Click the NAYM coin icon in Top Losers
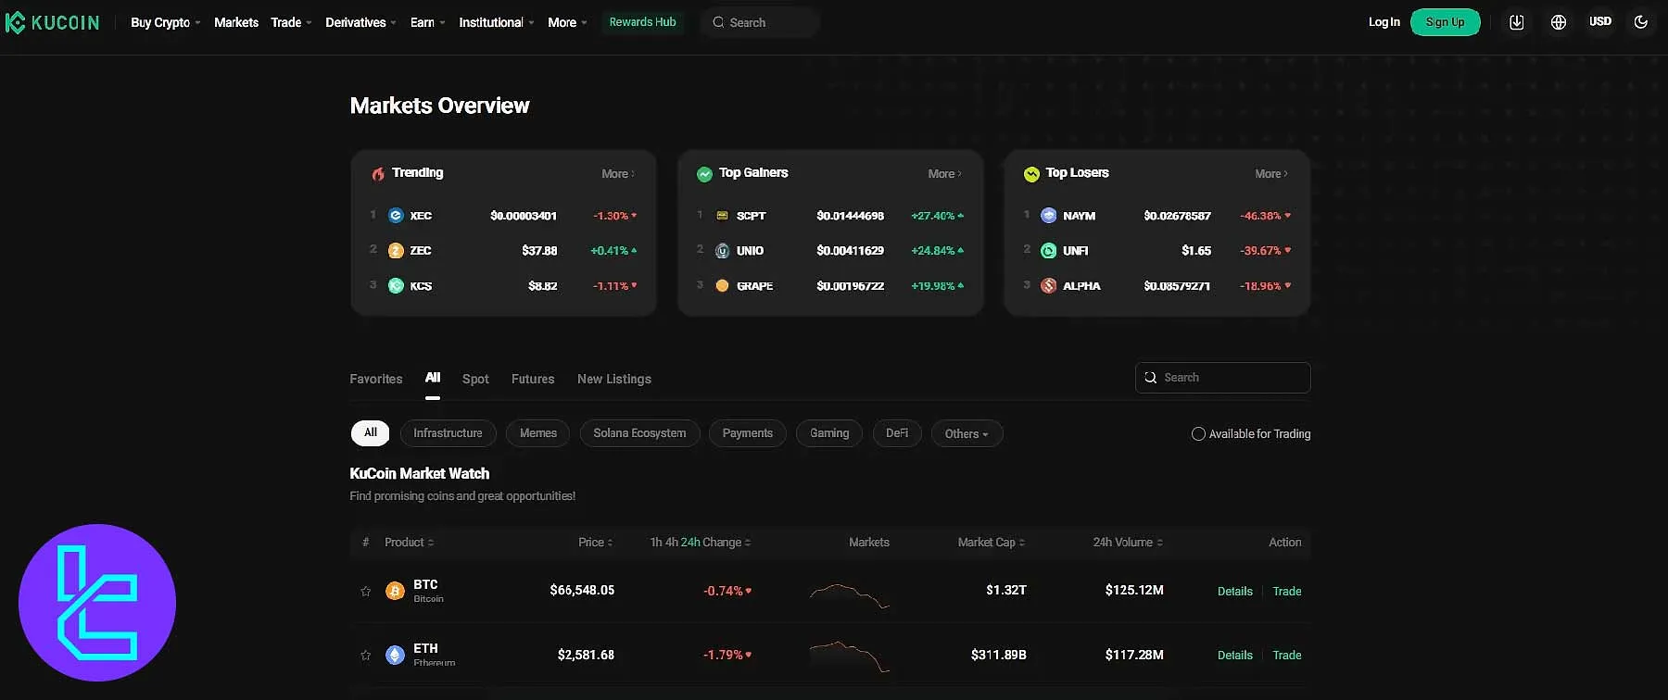The image size is (1668, 700). [1048, 216]
